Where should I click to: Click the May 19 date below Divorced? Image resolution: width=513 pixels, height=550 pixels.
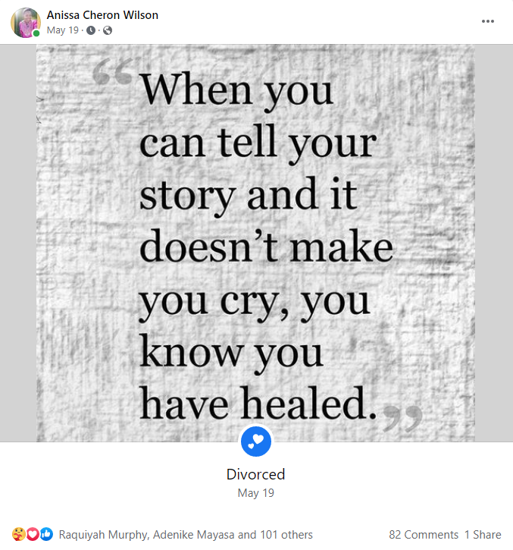256,493
